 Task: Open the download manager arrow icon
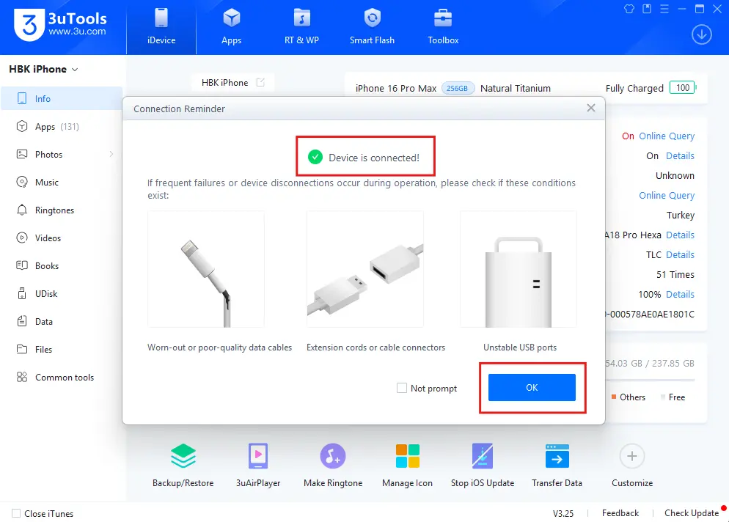tap(702, 35)
